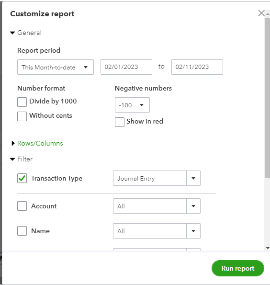Expand the Rows/Columns section

pos(13,143)
